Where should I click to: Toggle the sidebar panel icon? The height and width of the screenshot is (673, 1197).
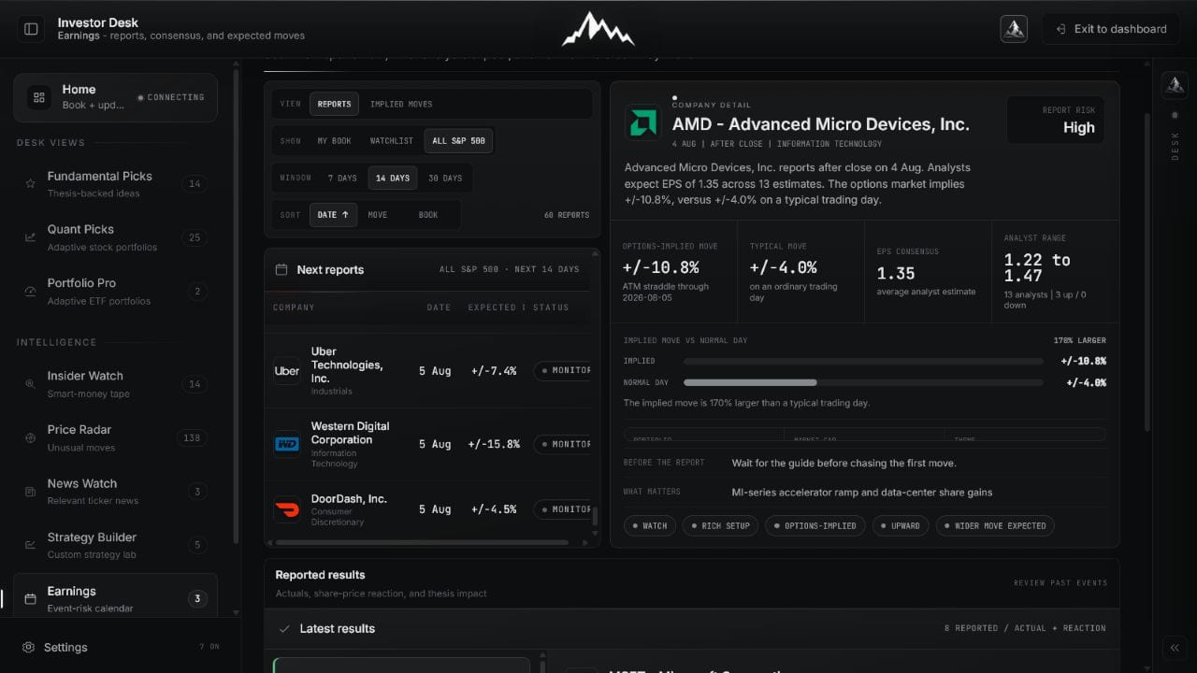pos(31,29)
